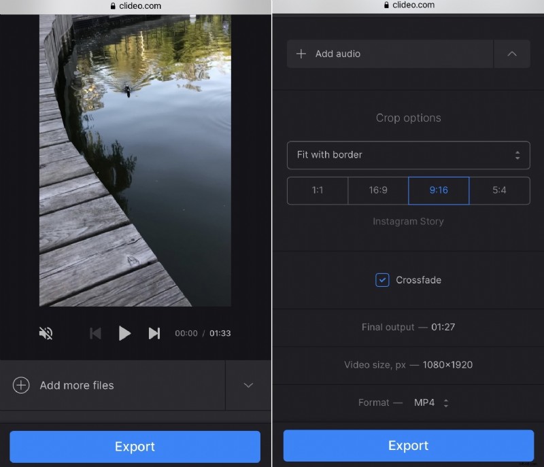Export the merged video

tap(408, 446)
